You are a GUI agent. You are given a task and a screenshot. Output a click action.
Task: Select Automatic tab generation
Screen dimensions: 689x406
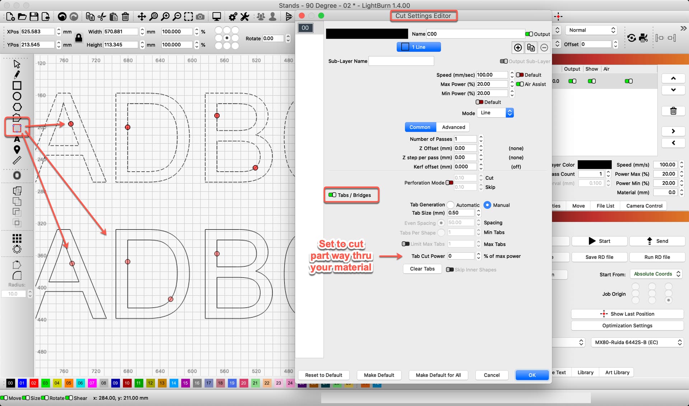451,205
